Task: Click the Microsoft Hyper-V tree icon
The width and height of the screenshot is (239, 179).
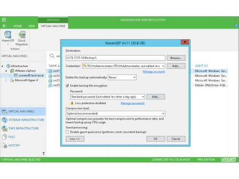Action: click(12, 80)
